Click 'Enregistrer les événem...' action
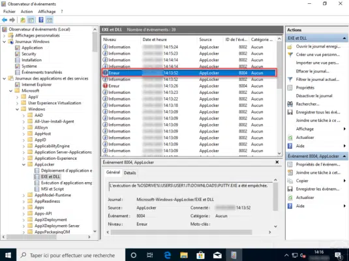 coord(318,189)
